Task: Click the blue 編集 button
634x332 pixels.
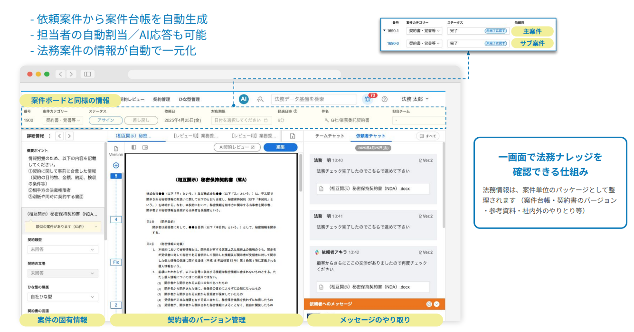Action: click(x=280, y=148)
